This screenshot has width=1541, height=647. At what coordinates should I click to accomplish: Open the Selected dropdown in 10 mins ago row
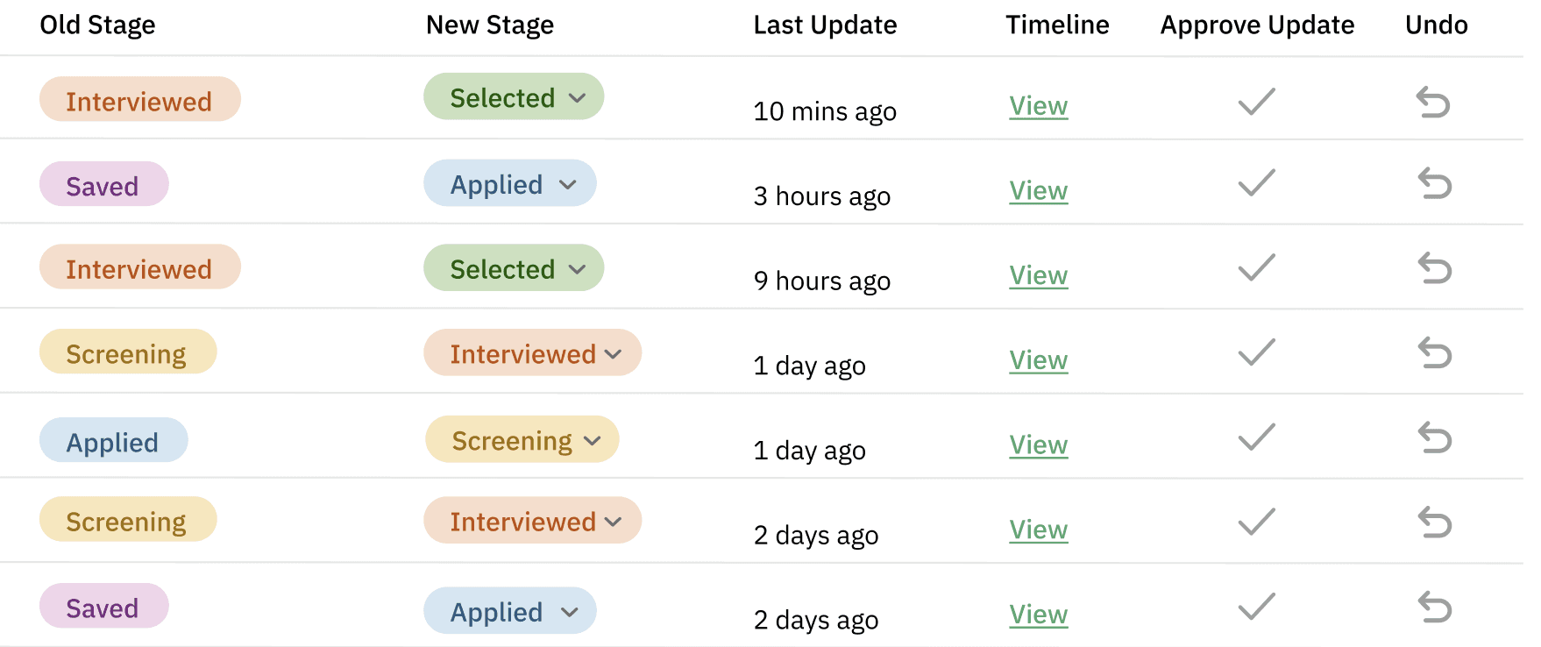tap(515, 97)
